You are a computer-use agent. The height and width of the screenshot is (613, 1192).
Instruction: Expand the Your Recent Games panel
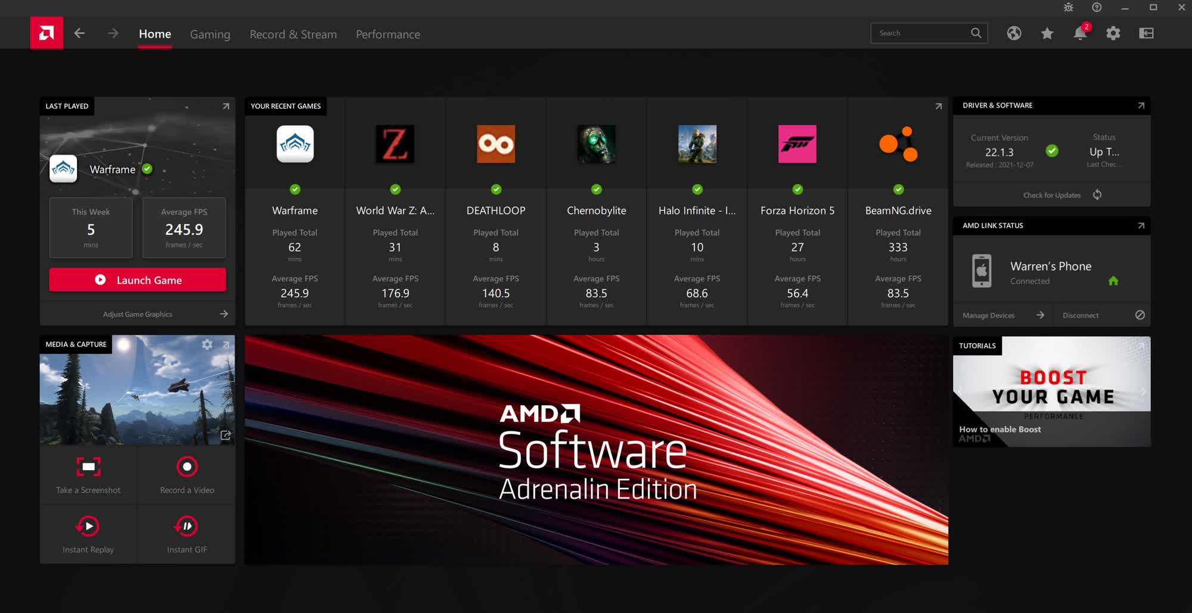point(939,105)
